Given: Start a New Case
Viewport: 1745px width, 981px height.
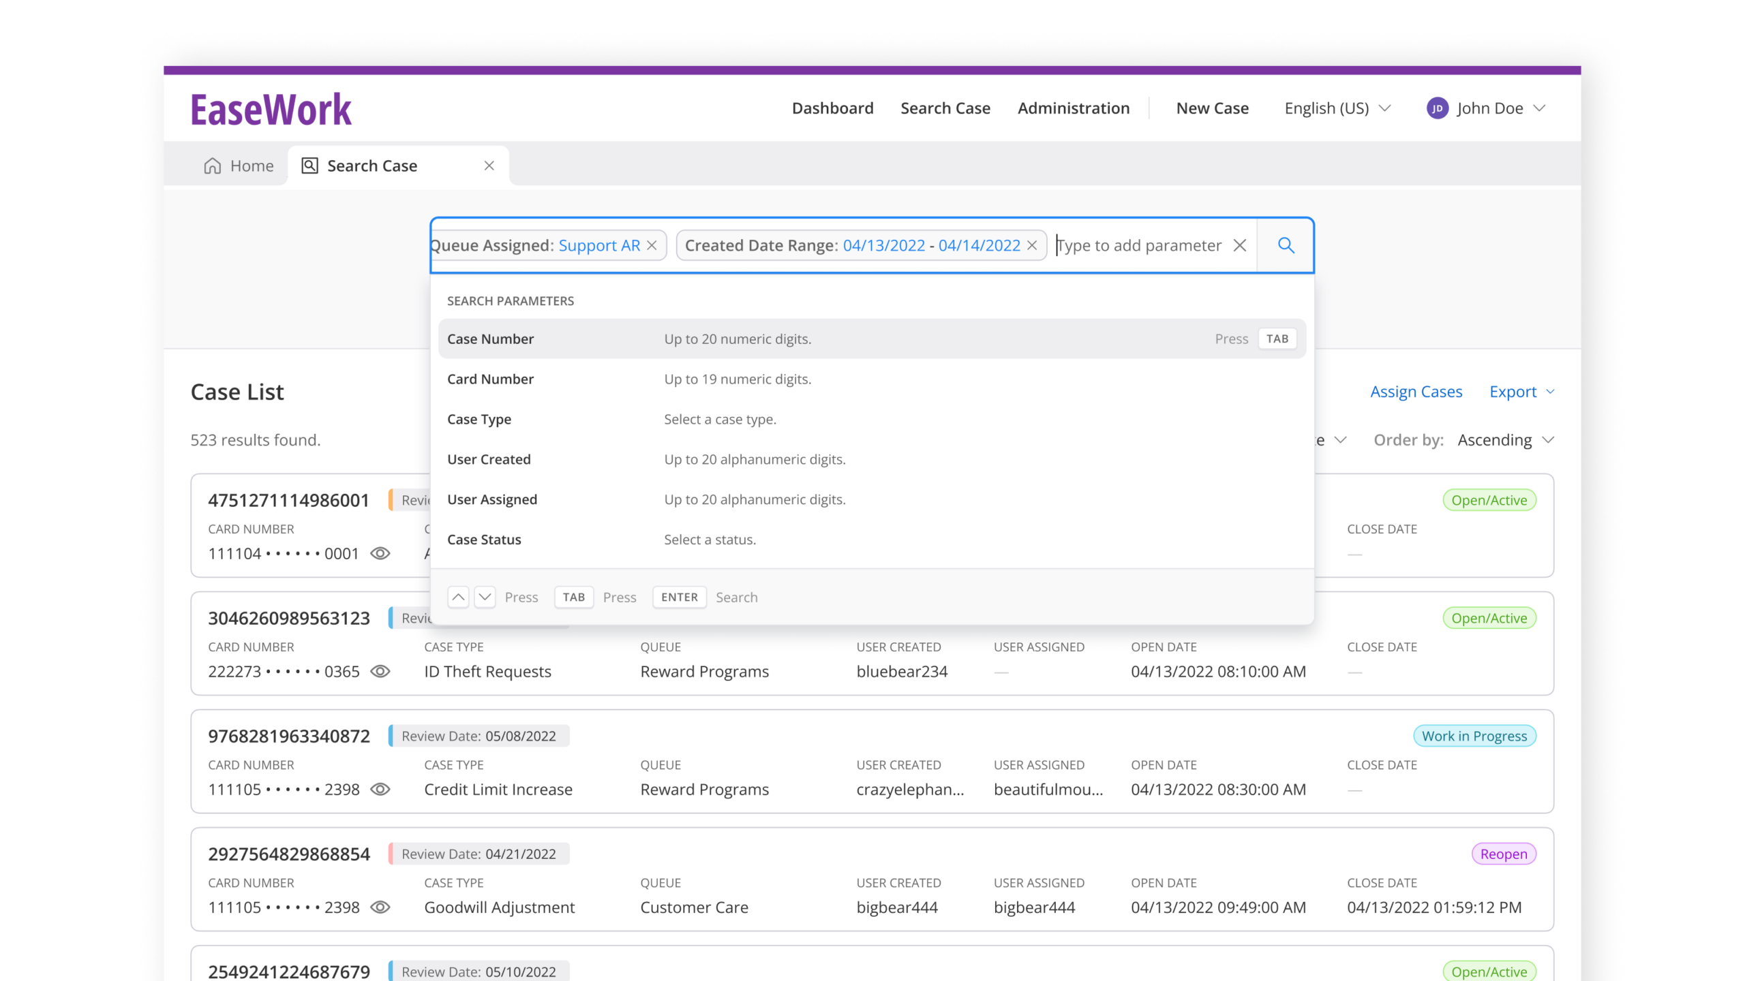Looking at the screenshot, I should point(1211,108).
